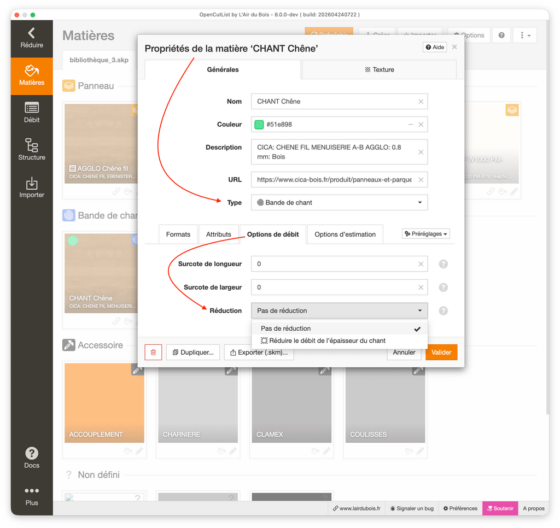560x528 pixels.
Task: Expand the Plus menu in sidebar
Action: tap(32, 495)
